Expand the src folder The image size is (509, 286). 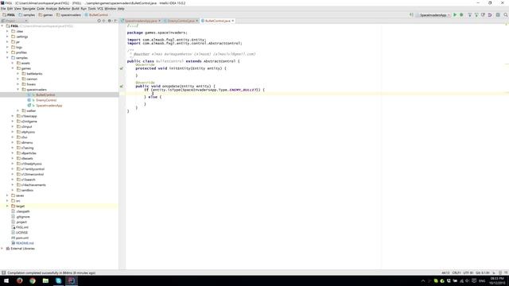click(7, 201)
